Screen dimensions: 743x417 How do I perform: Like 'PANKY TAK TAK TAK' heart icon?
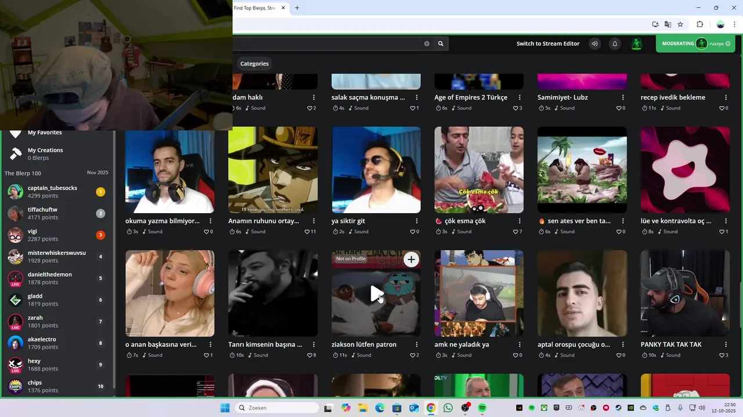pyautogui.click(x=722, y=355)
